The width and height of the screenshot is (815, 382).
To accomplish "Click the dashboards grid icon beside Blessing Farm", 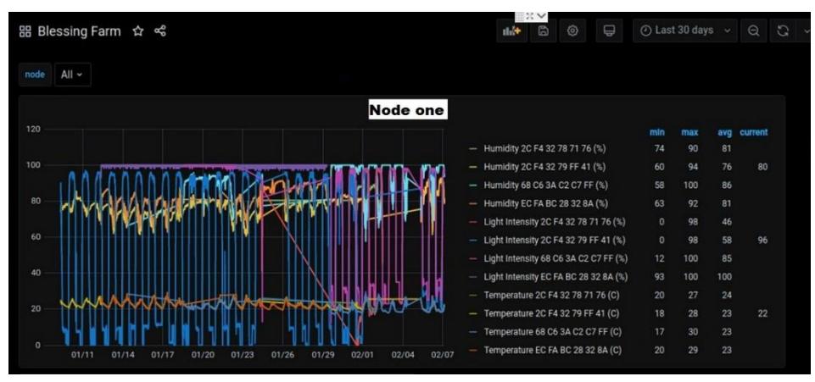I will (25, 31).
